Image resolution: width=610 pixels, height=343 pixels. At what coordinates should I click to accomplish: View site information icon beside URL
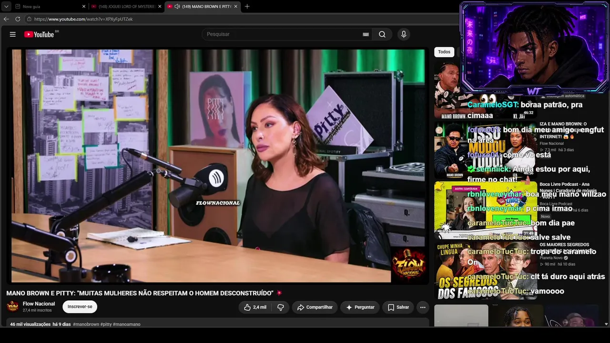[x=29, y=19]
